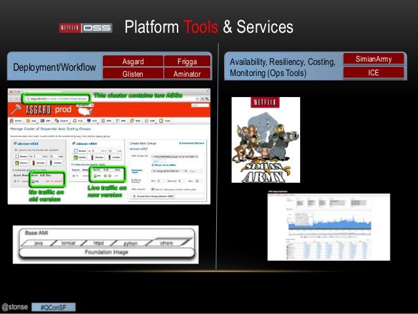This screenshot has height=314, width=418.
Task: Open the RDS menu in Asgard nav
Action: (x=150, y=121)
